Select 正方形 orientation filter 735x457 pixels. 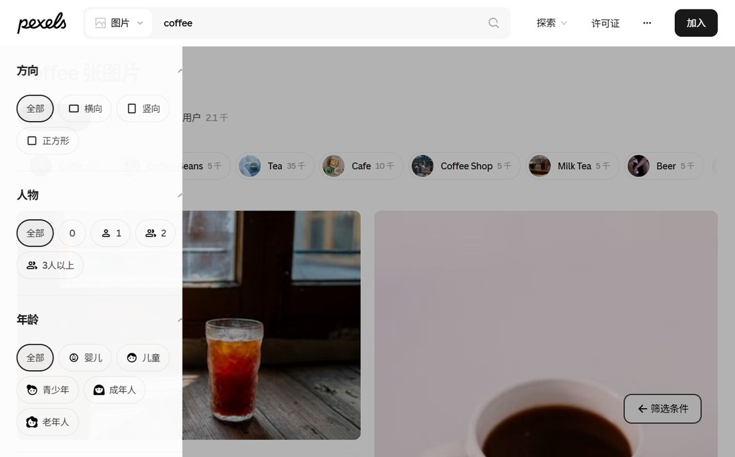48,140
